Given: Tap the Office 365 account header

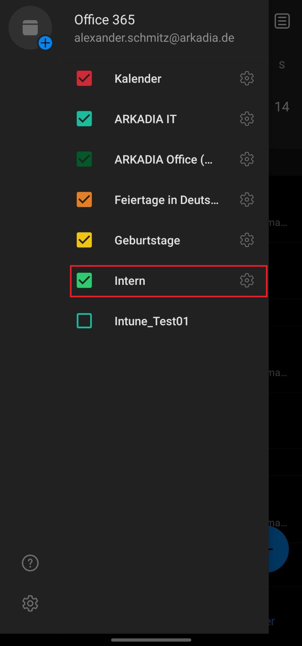Looking at the screenshot, I should point(105,20).
